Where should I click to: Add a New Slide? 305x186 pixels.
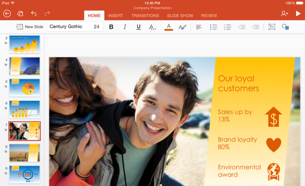30,27
